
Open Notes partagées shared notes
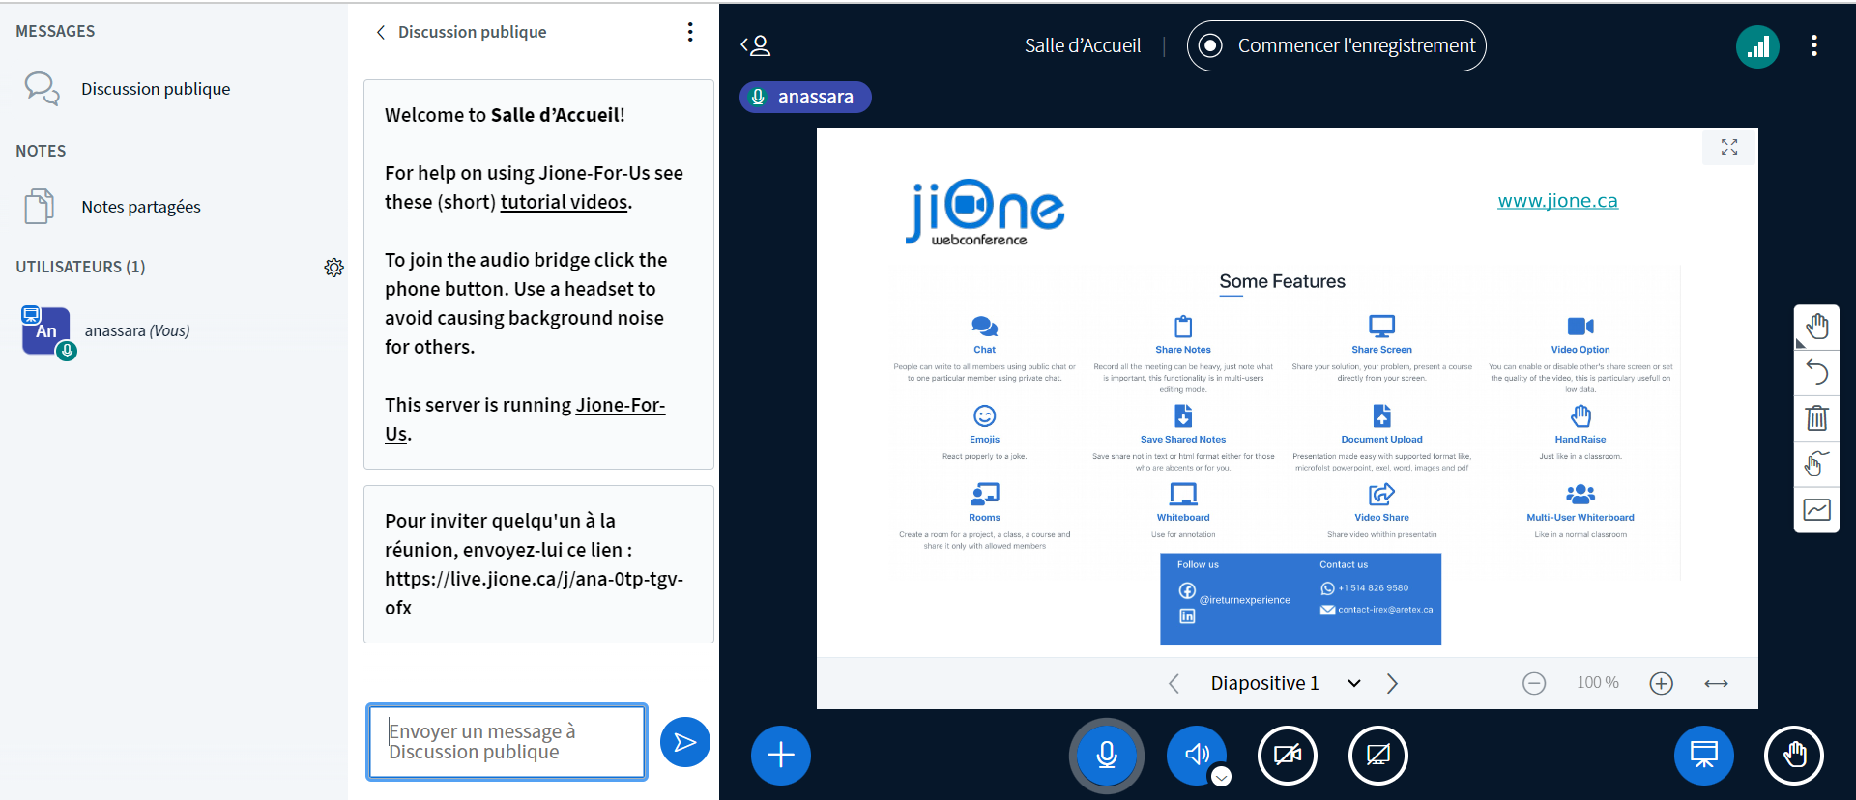click(174, 207)
